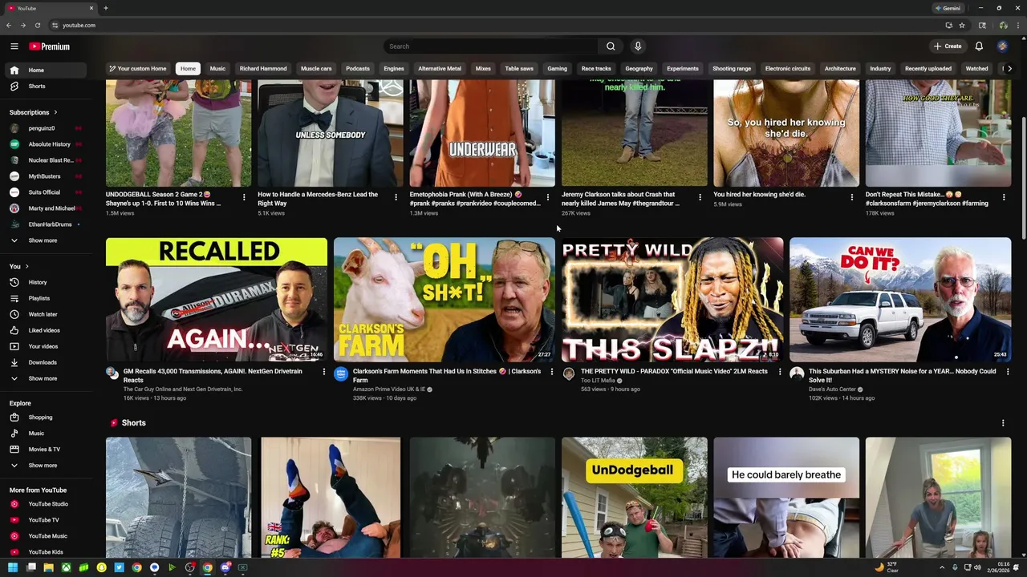Click Gemini button in Chrome title bar

click(948, 8)
